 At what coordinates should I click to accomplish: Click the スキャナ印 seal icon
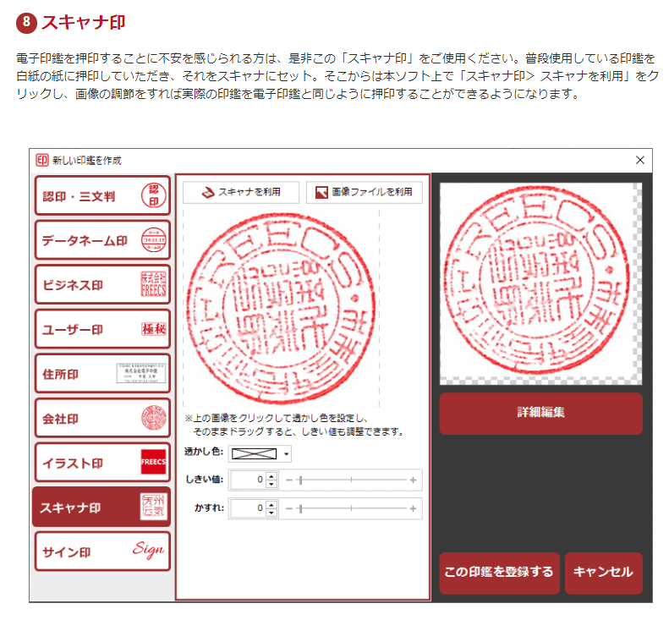(153, 507)
